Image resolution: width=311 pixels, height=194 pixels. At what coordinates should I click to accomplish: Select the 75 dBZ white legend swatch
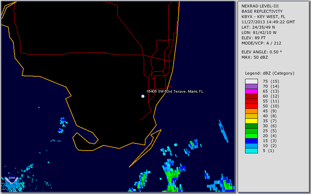(251, 81)
